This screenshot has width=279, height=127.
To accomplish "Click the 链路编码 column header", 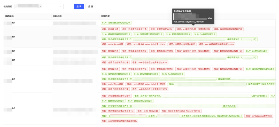I will click(x=9, y=16).
